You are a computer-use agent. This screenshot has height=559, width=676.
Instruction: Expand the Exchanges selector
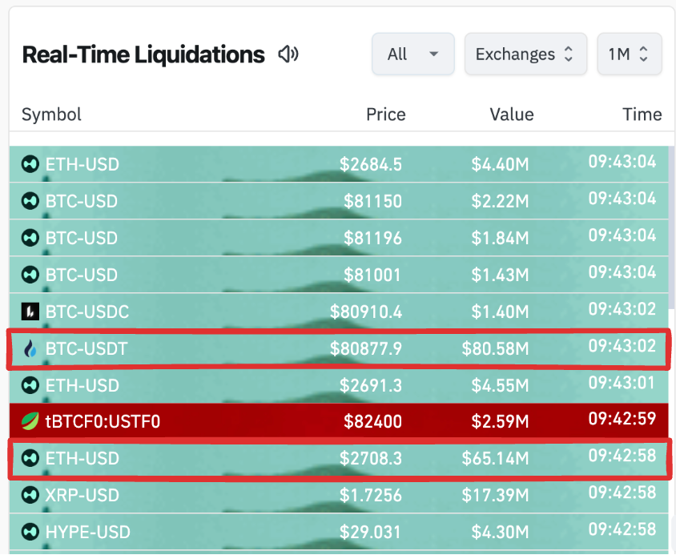(525, 54)
